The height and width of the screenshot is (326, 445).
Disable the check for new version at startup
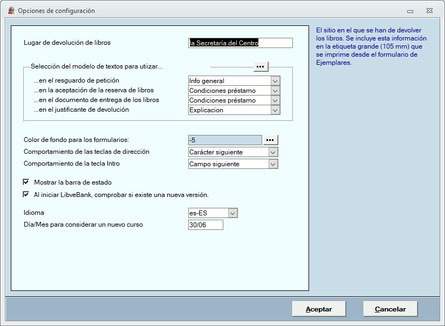[x=26, y=195]
